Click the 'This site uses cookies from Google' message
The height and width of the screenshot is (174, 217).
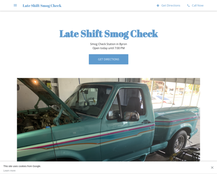[22, 166]
